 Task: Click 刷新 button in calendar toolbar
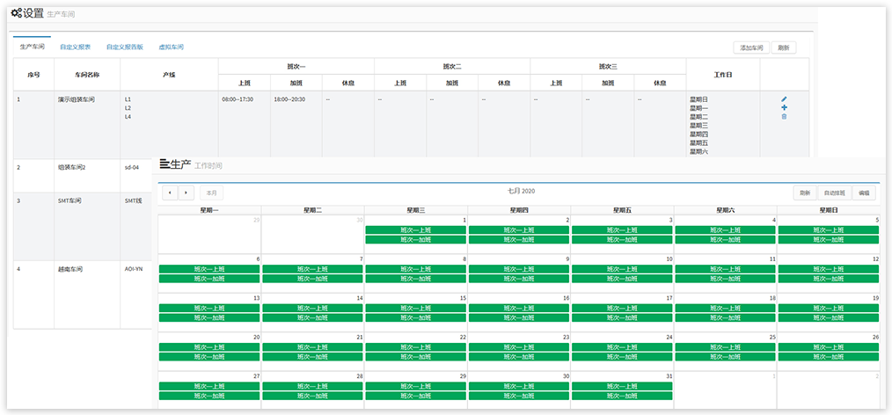pyautogui.click(x=804, y=193)
